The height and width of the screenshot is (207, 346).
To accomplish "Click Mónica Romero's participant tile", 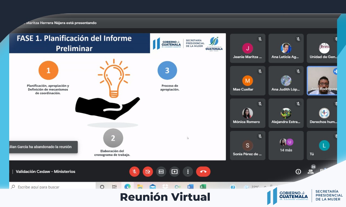I will click(x=247, y=113).
